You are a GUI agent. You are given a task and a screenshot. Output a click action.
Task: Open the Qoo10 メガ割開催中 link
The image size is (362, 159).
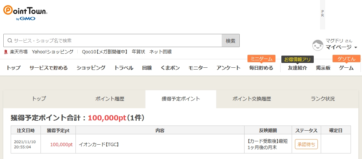105,52
